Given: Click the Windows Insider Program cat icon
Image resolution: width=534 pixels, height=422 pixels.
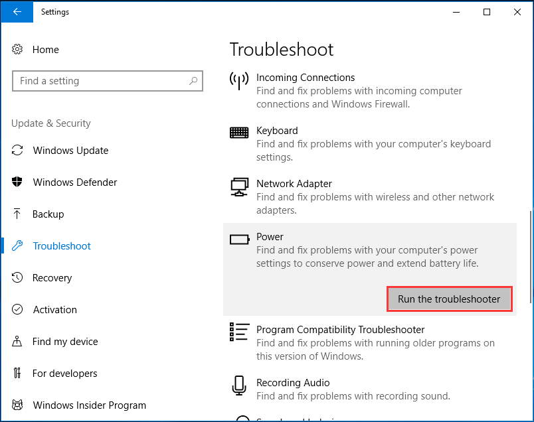Looking at the screenshot, I should coord(17,405).
